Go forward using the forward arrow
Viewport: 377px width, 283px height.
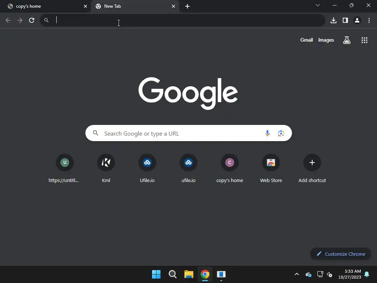[x=20, y=20]
